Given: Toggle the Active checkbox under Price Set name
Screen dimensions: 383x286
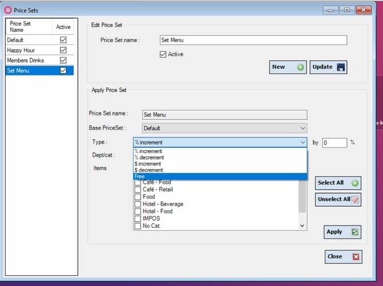Looking at the screenshot, I should [x=163, y=54].
